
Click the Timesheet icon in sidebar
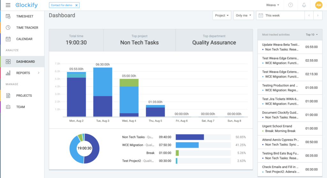pyautogui.click(x=8, y=16)
